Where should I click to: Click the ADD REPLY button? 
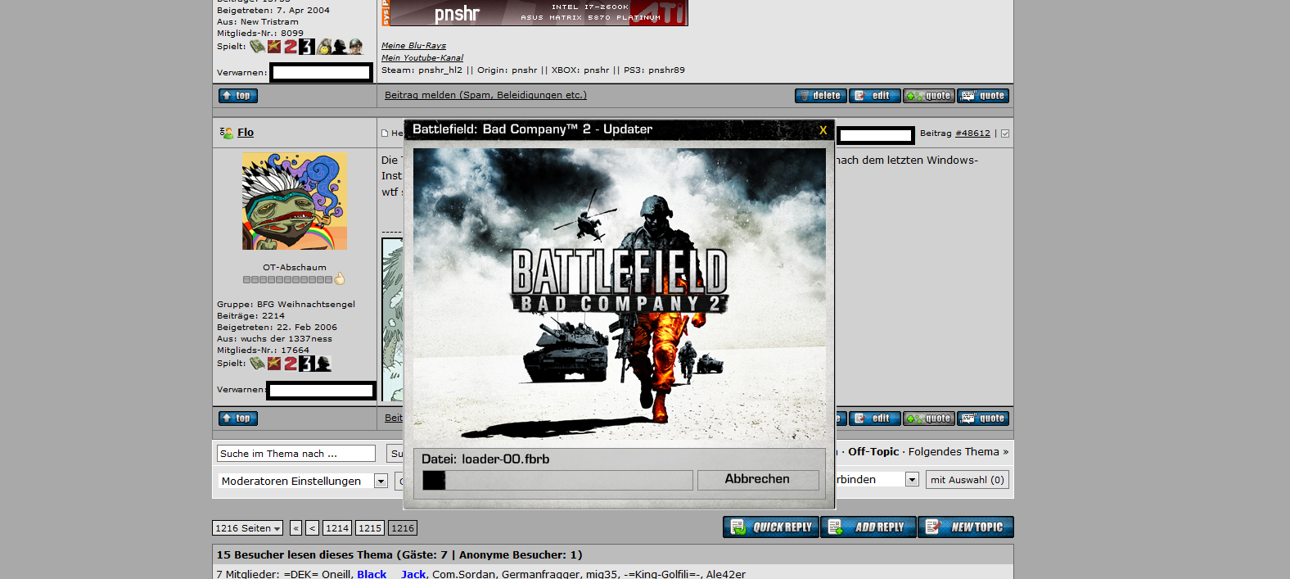[868, 527]
